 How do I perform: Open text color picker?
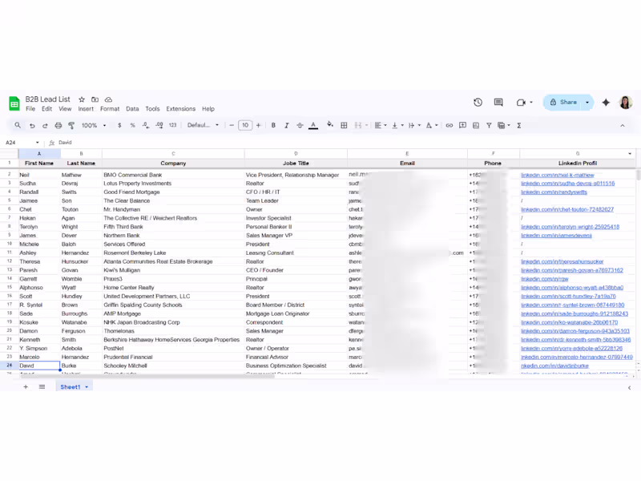pos(313,126)
